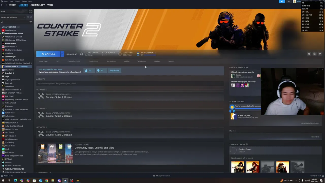This screenshot has width=325, height=183.
Task: Show hidden system tray icons chevron
Action: [x=296, y=180]
